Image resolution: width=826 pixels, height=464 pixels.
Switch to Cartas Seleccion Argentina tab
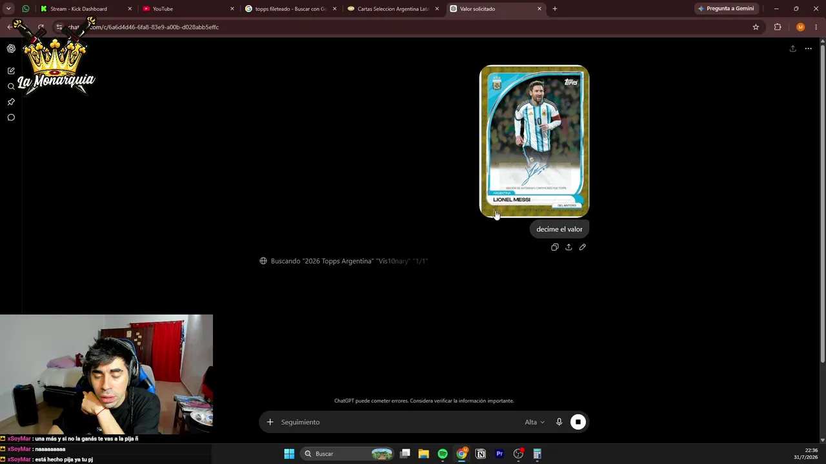394,9
